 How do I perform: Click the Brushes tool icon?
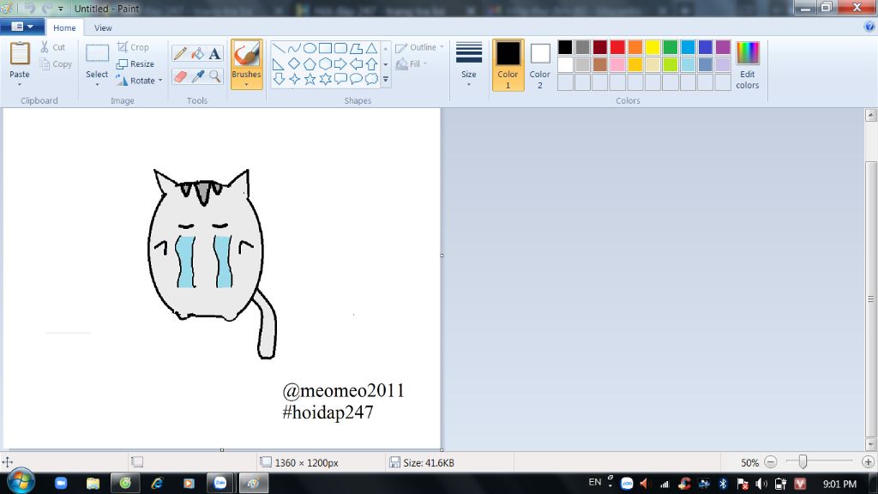click(x=246, y=55)
